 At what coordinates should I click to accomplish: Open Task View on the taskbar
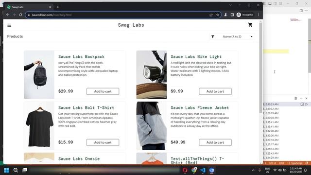coord(25,170)
